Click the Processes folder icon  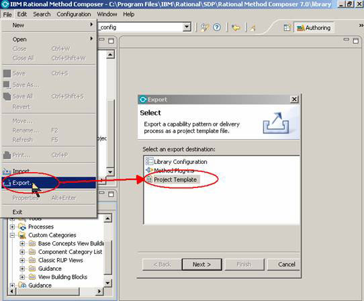(x=22, y=226)
